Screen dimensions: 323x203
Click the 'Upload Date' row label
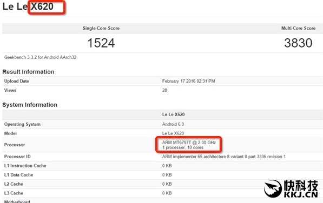16,81
